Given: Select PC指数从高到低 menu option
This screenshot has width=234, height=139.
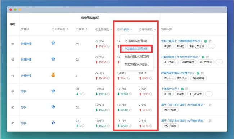Looking at the screenshot, I should coord(136,49).
